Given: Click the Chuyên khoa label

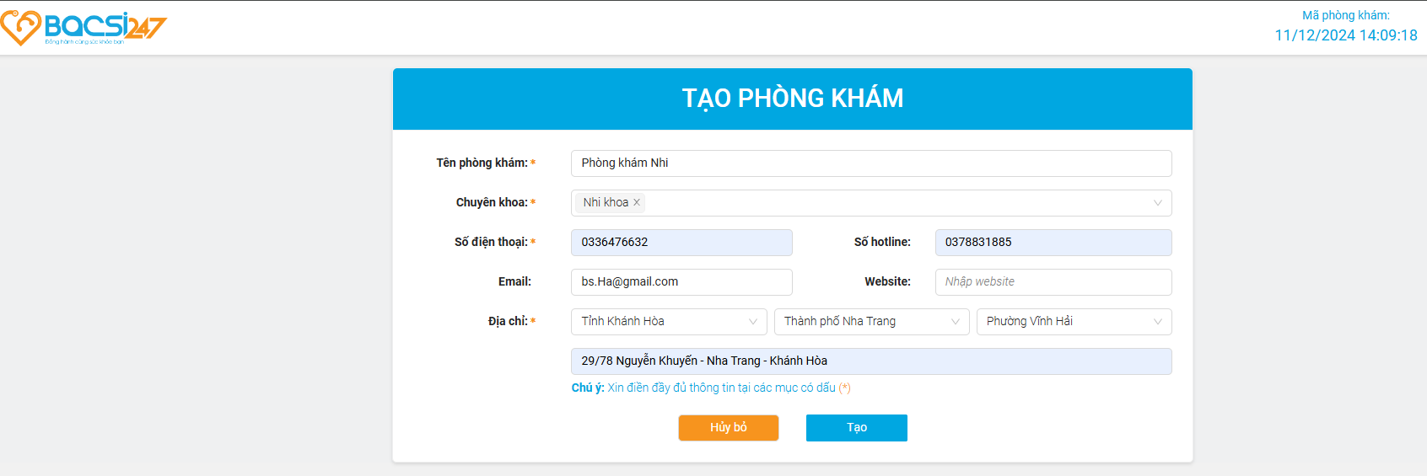Looking at the screenshot, I should pyautogui.click(x=492, y=202).
